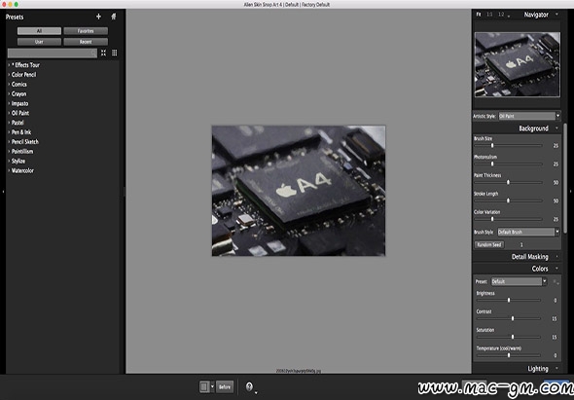The image size is (574, 400).
Task: Expand the Detail Masking section
Action: [x=529, y=256]
